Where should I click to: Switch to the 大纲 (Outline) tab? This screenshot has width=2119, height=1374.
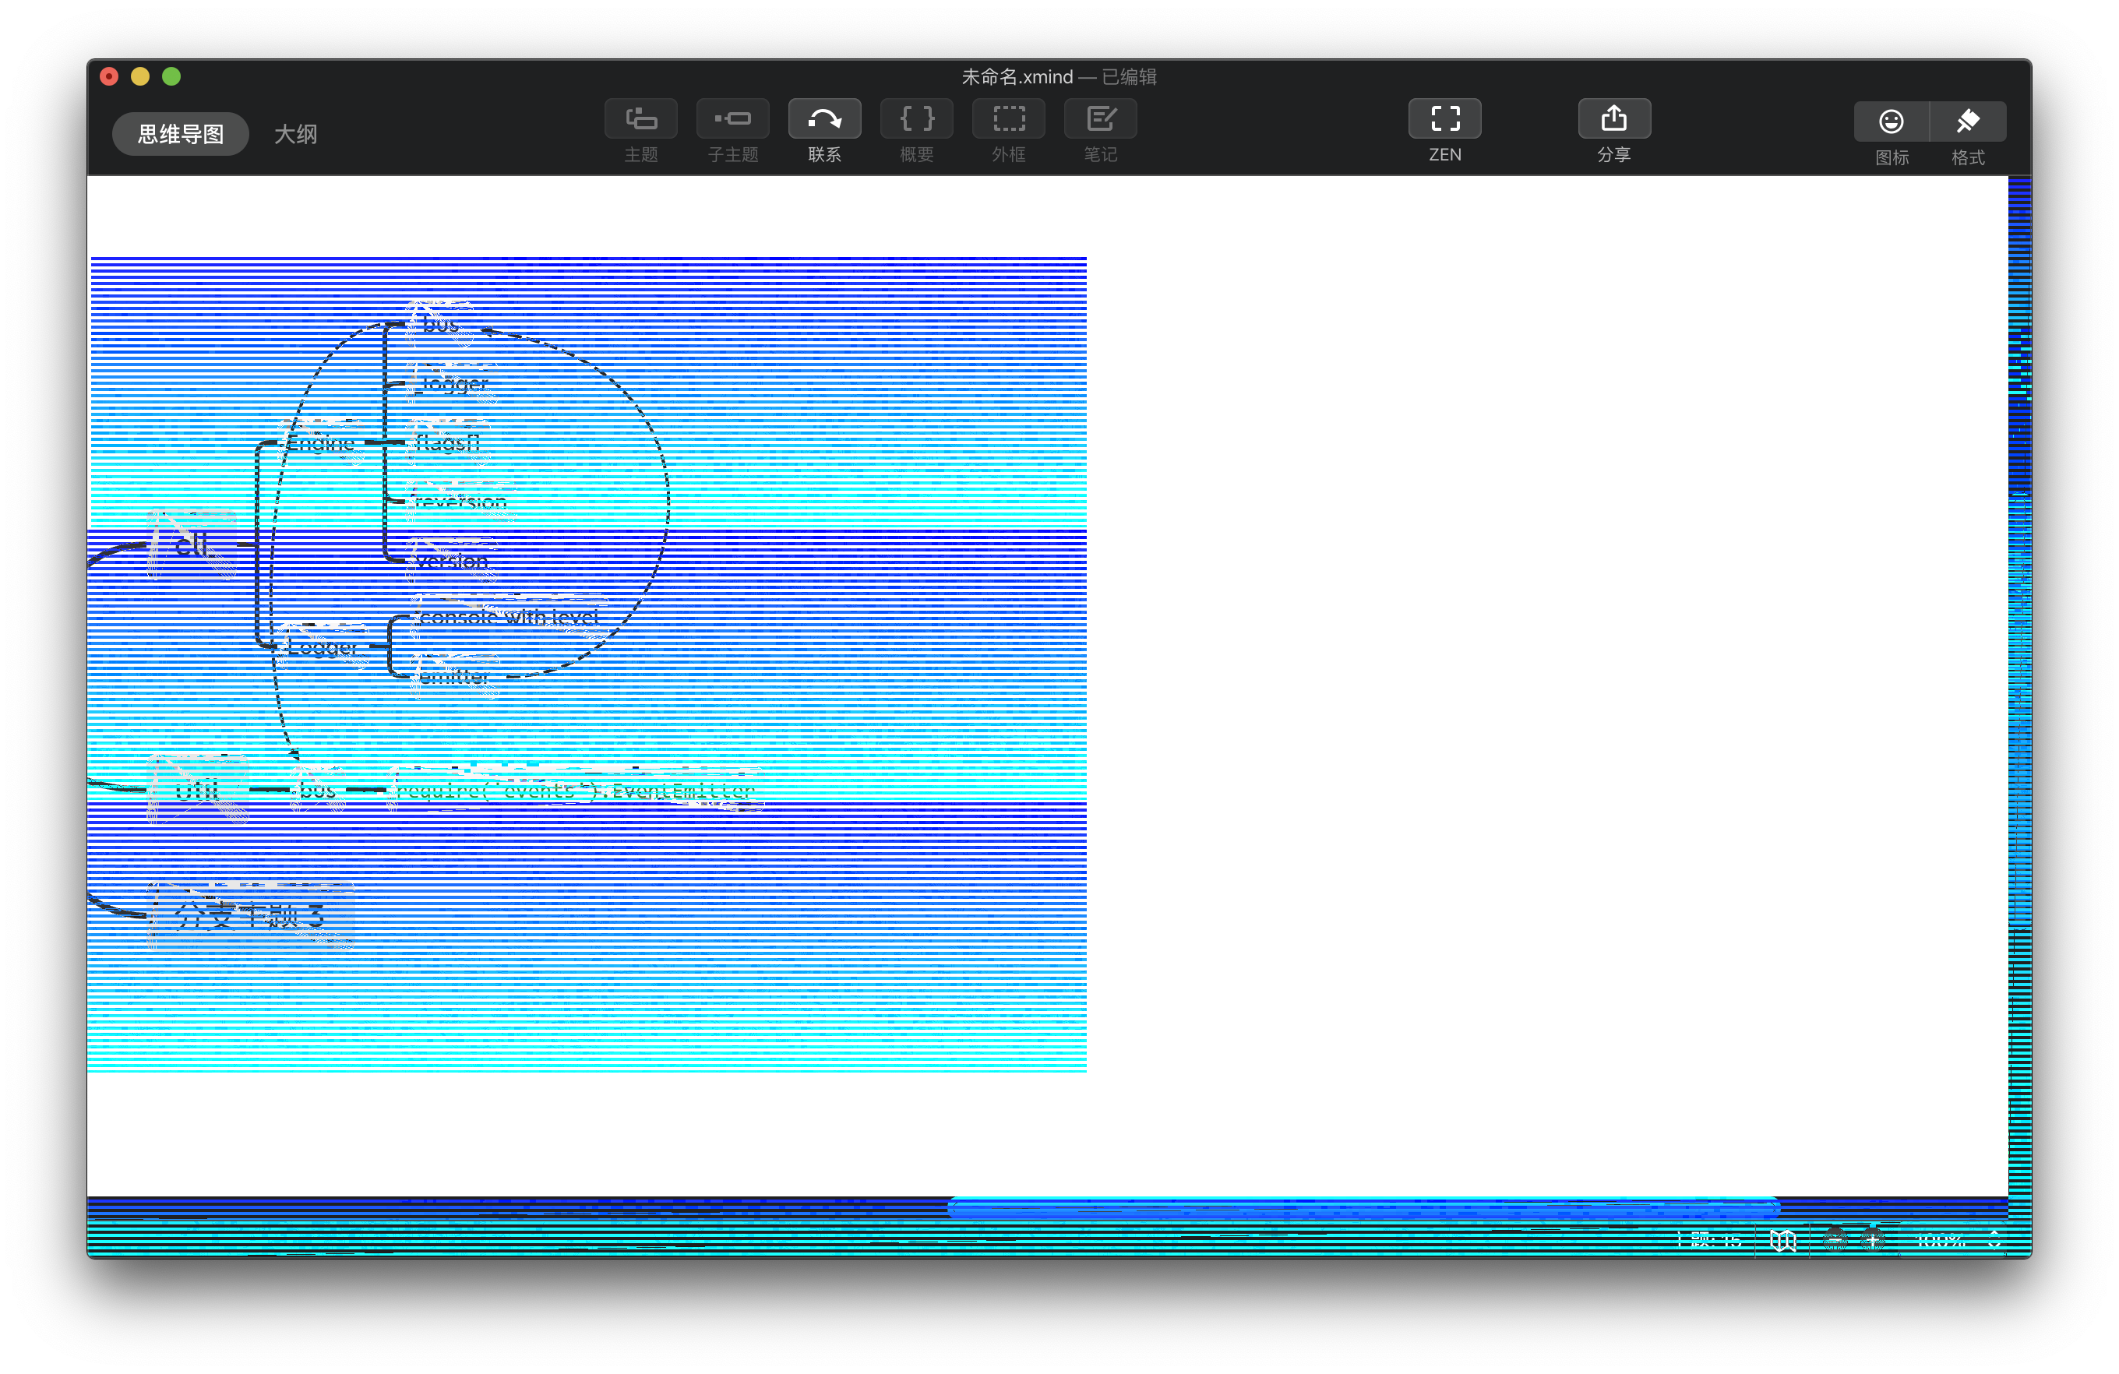(295, 133)
